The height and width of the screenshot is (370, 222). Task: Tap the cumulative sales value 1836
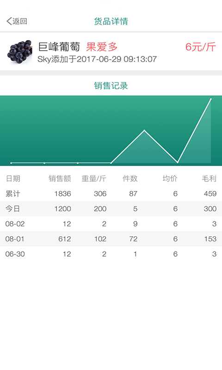pyautogui.click(x=63, y=194)
